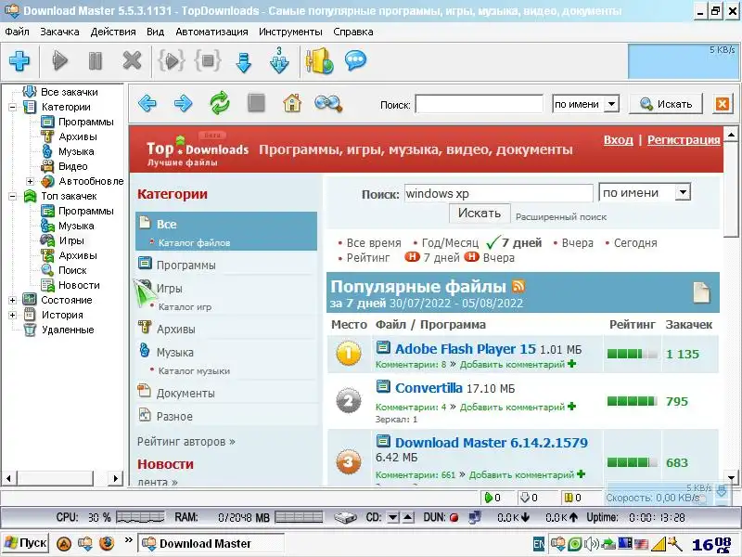Open the Вид menu
The height and width of the screenshot is (557, 742).
click(155, 32)
